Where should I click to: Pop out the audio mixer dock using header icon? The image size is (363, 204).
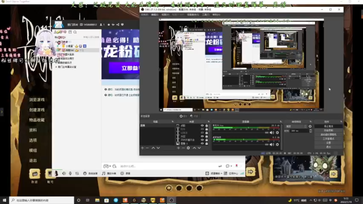pos(281,121)
